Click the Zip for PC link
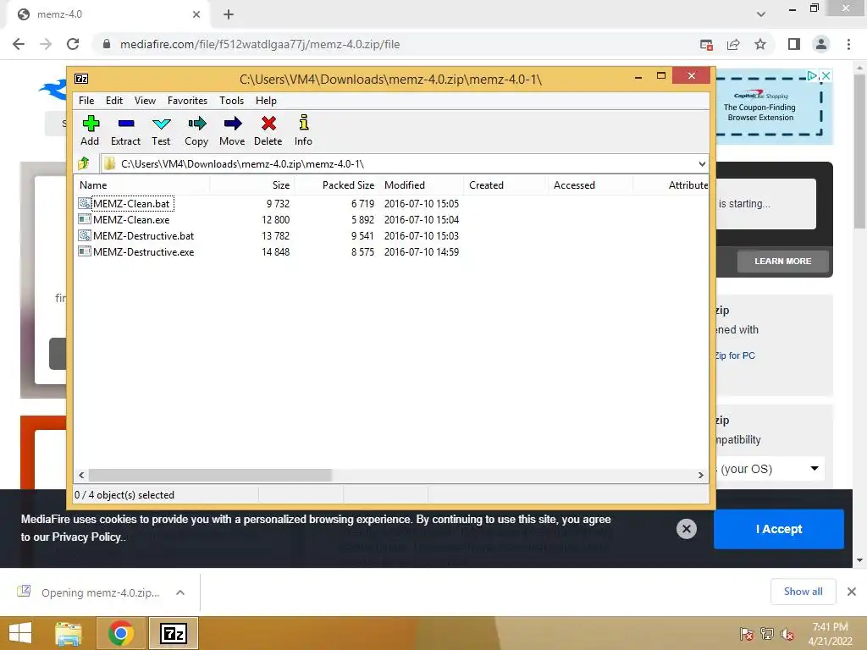This screenshot has height=650, width=867. [x=734, y=355]
